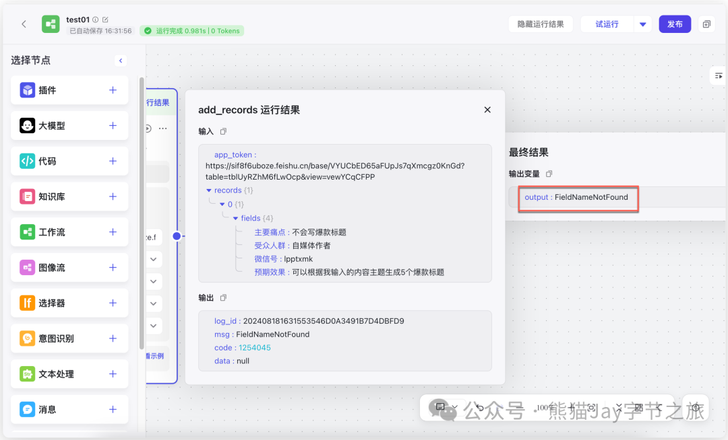Click the 微信号 lpptxmk row
Screen dimensions: 728x440
click(x=283, y=259)
